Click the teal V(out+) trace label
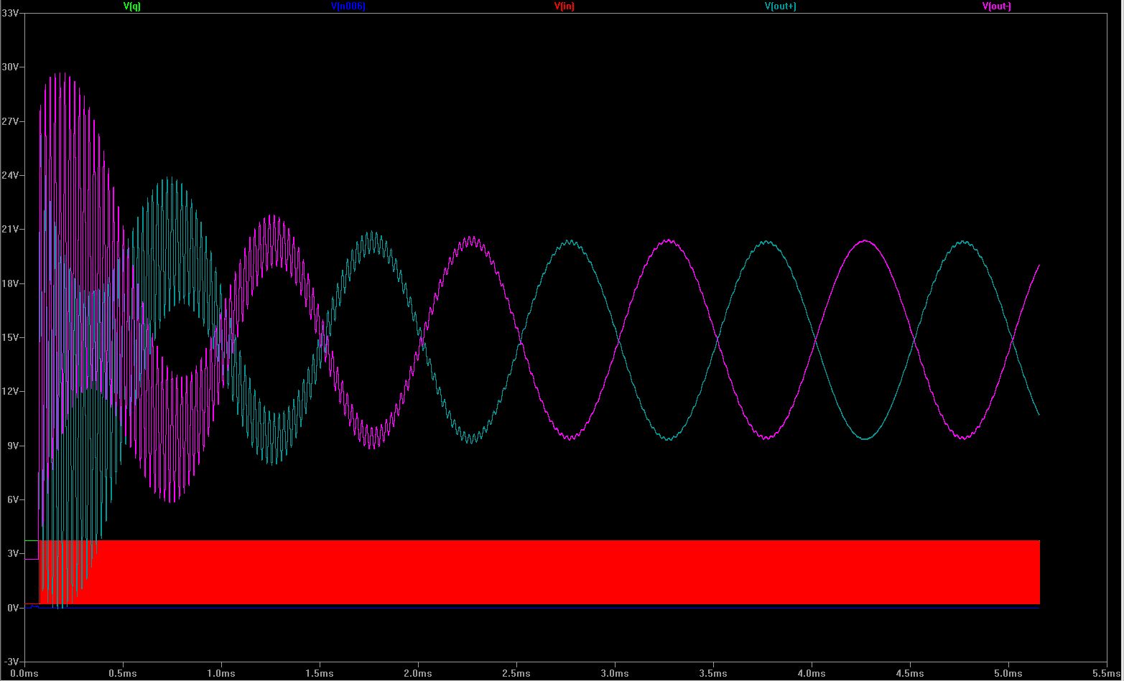1124x681 pixels. [x=780, y=6]
